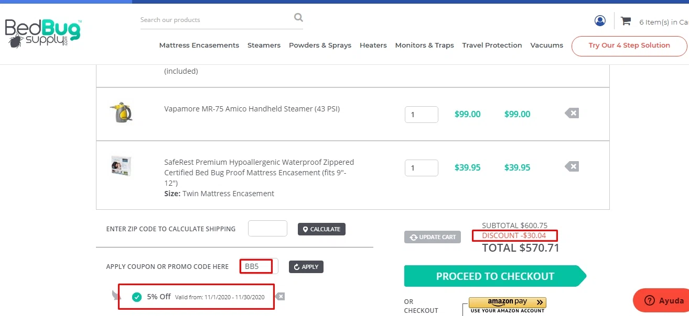Remove the applied 5% Off coupon
Viewport: 689px width, 316px height.
click(281, 297)
